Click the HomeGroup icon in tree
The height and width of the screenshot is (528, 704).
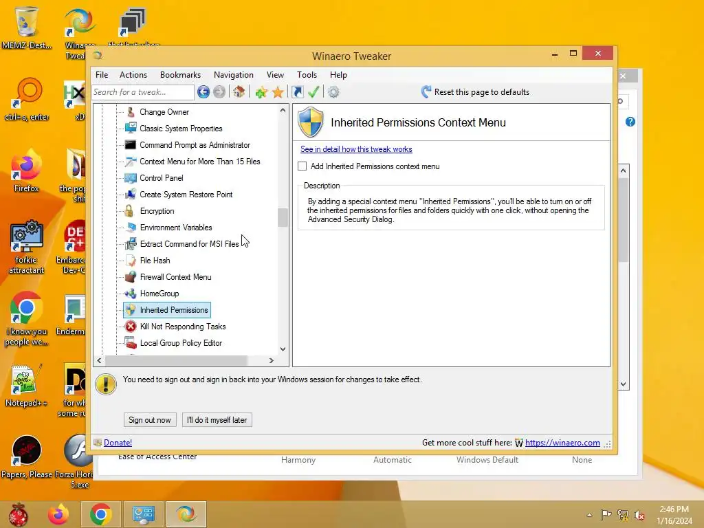click(x=131, y=293)
